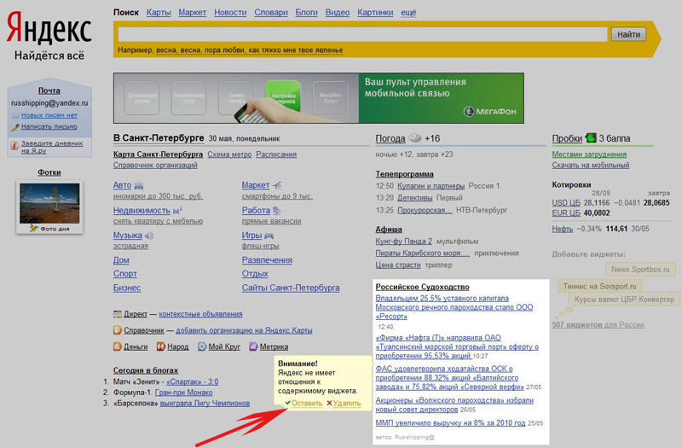Screen dimensions: 682x448
Task: Open the Блоги tab
Action: (x=307, y=13)
